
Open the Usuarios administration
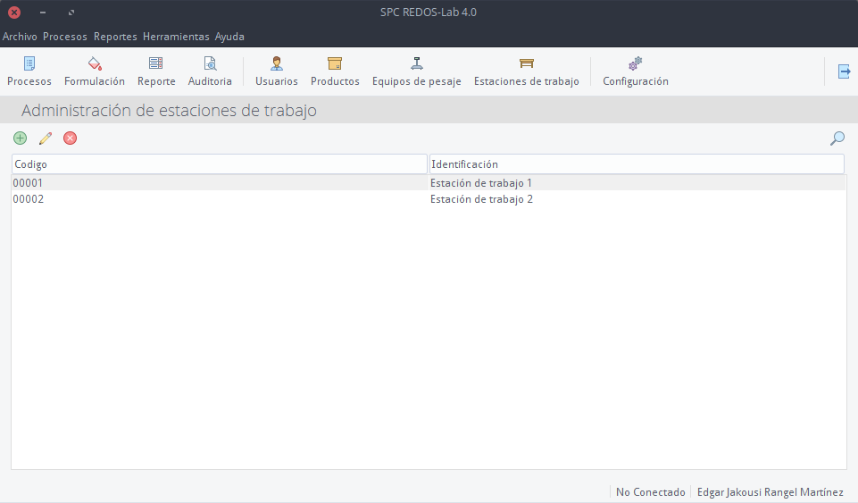coord(277,71)
